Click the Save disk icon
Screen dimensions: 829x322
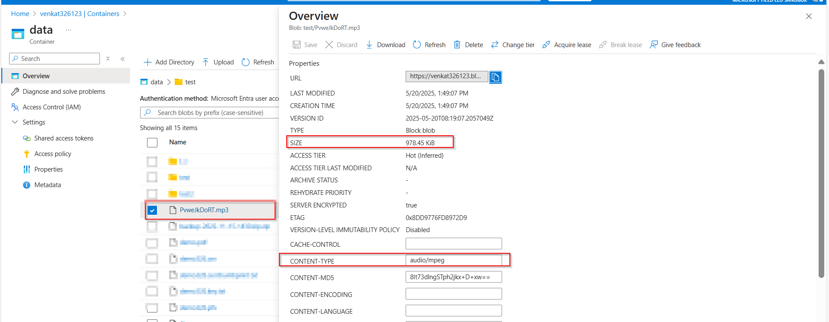297,45
